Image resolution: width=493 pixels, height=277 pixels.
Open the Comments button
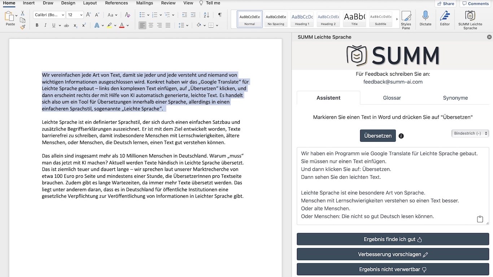click(x=475, y=4)
